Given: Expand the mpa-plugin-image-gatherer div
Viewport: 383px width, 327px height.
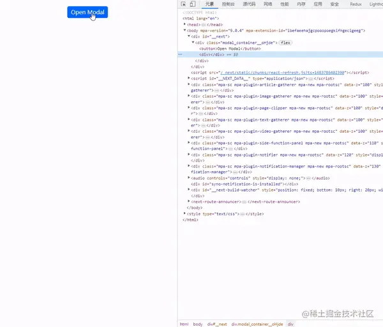Looking at the screenshot, I should pos(189,96).
